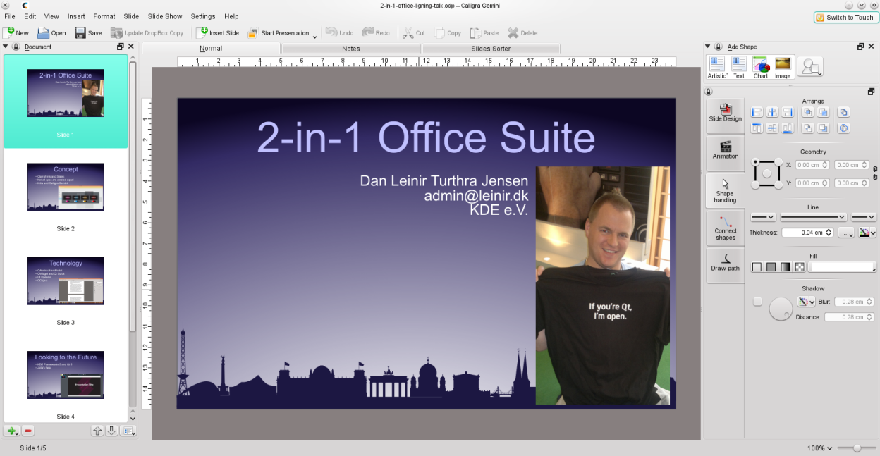Move slide up with the up arrow
Screen dimensions: 880x456
[97, 431]
